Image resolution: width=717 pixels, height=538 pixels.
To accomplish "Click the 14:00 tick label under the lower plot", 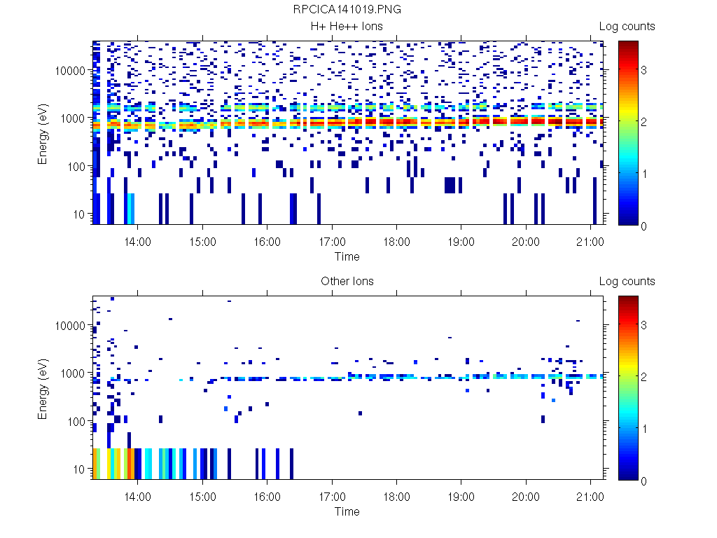I will 137,497.
